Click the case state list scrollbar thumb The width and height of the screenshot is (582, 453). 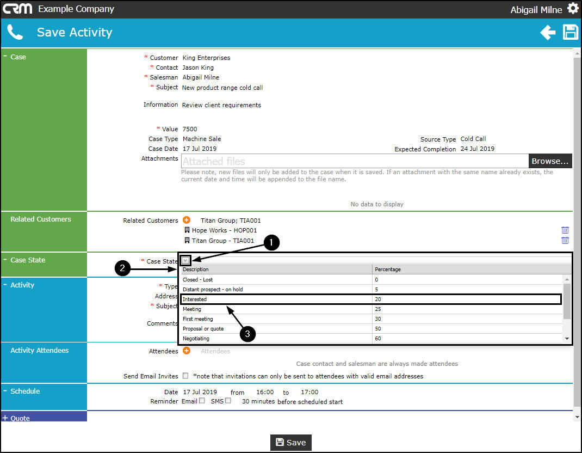coord(567,301)
